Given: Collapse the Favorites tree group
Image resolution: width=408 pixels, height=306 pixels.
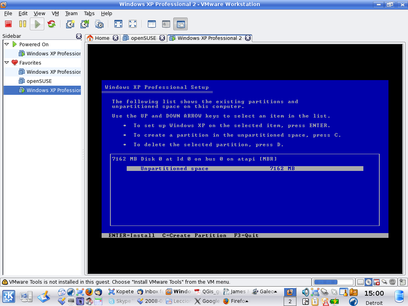Looking at the screenshot, I should point(7,63).
